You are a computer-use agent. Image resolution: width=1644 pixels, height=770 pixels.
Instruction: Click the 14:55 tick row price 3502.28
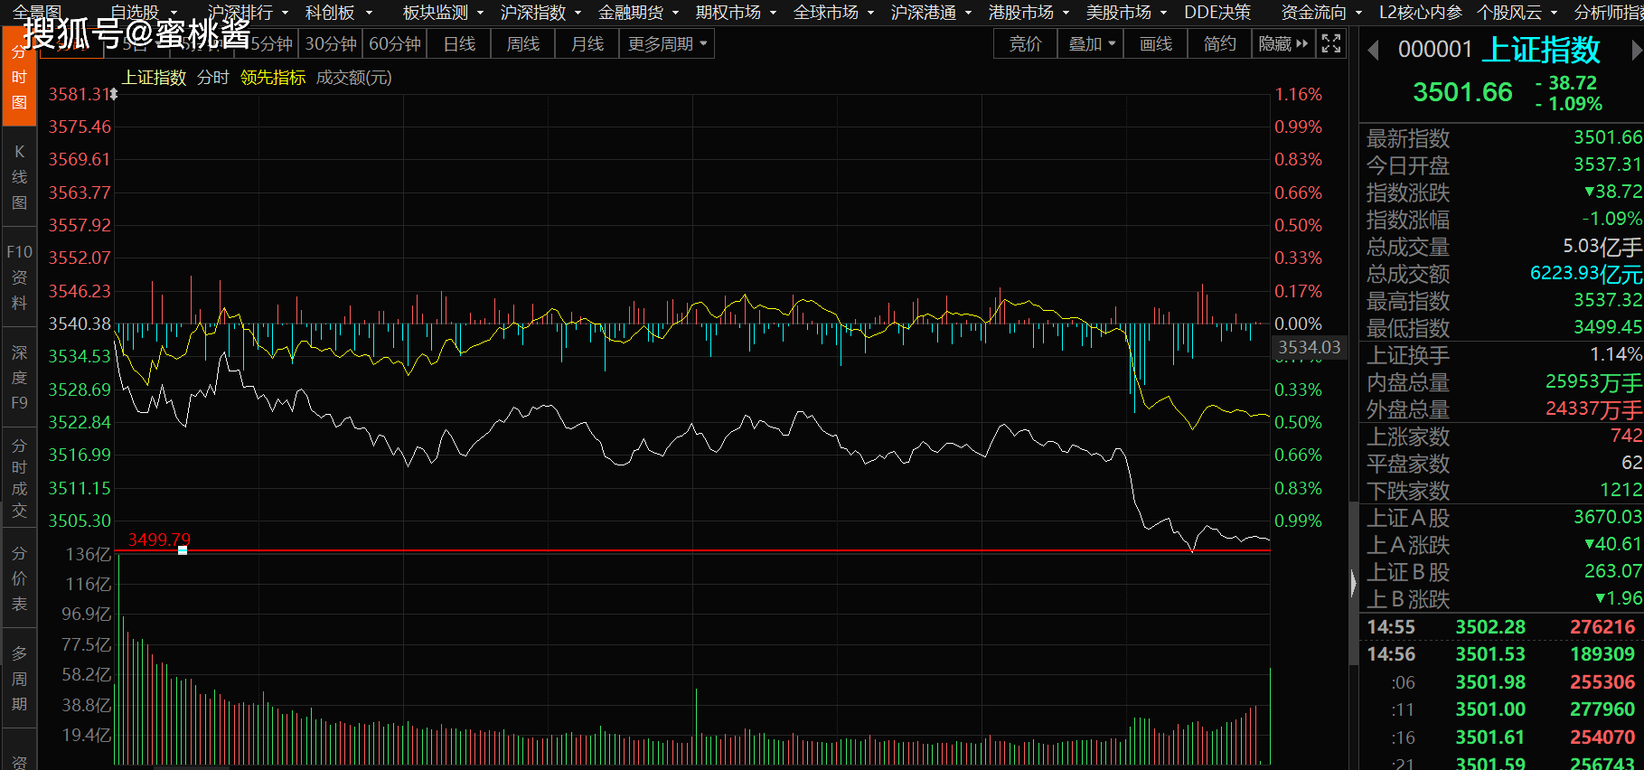pyautogui.click(x=1490, y=627)
